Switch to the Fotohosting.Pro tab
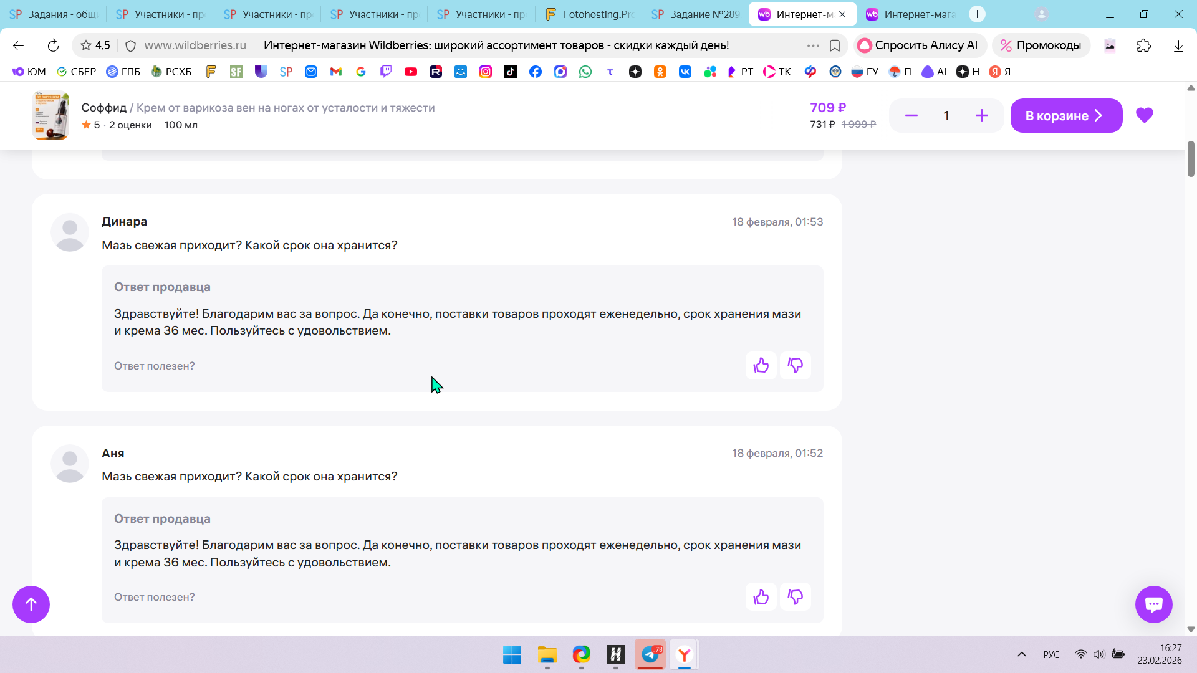The height and width of the screenshot is (673, 1197). click(589, 14)
